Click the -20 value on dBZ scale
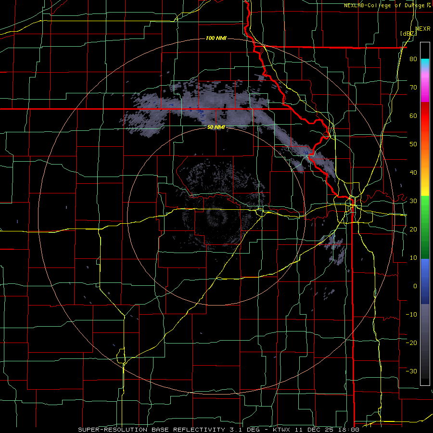The height and width of the screenshot is (433, 433). coord(411,343)
